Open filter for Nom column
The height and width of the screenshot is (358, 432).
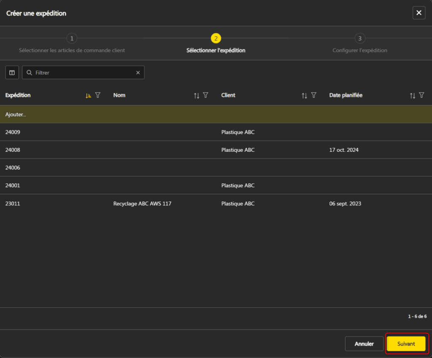[206, 95]
